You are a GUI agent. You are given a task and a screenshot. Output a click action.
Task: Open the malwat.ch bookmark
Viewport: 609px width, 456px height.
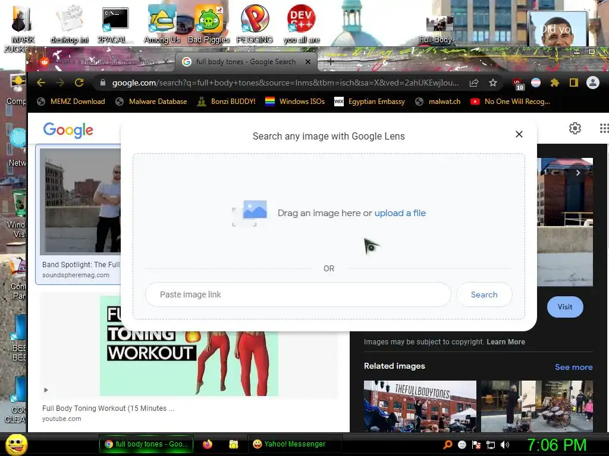pyautogui.click(x=438, y=102)
